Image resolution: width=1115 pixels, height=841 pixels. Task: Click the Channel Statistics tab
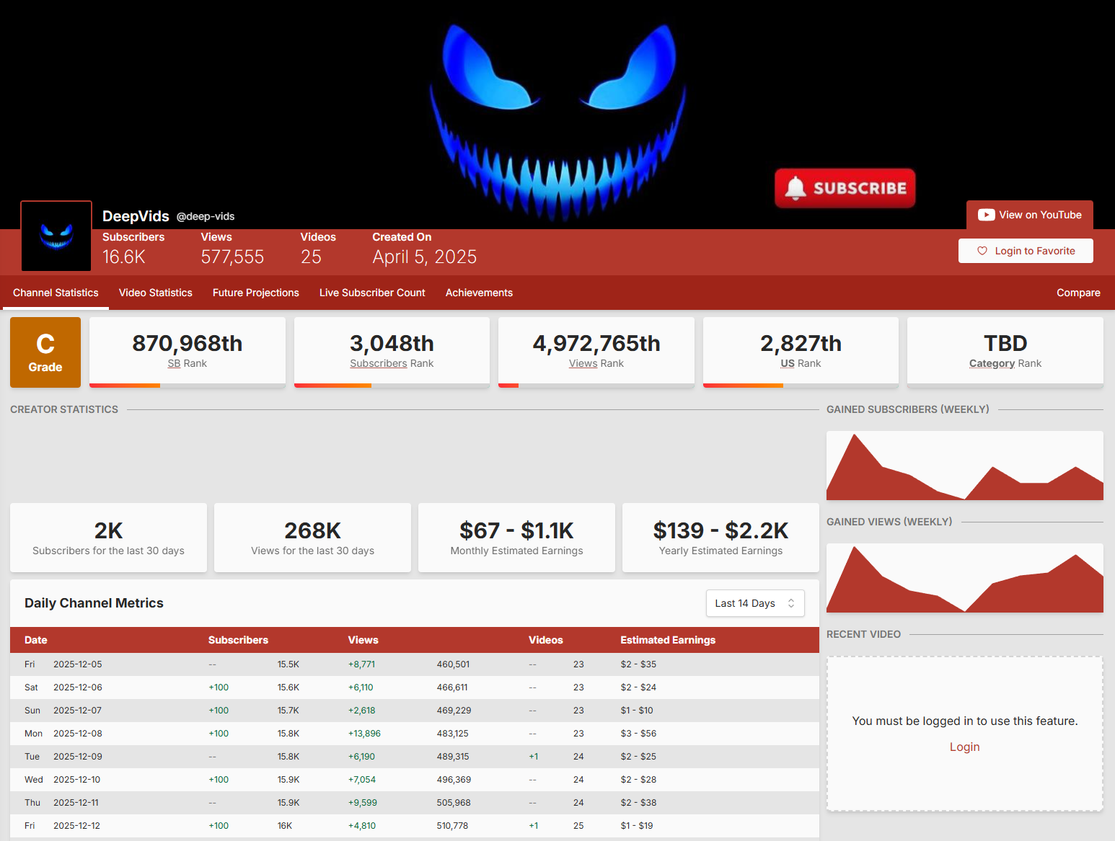click(56, 293)
